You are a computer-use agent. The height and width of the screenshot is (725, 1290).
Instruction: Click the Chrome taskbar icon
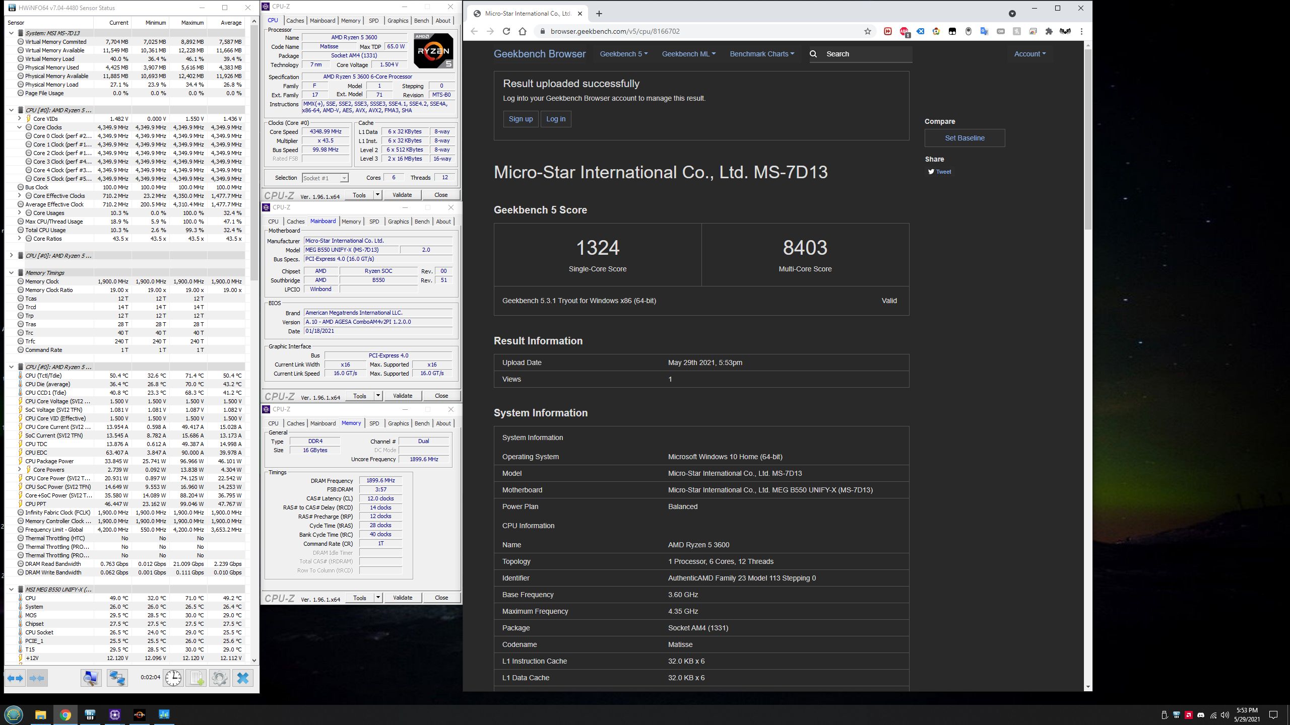pos(66,714)
